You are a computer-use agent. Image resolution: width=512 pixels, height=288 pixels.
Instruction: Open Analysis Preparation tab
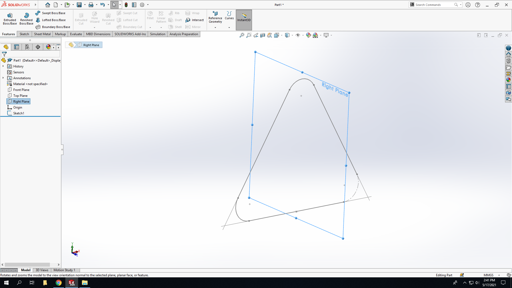coord(184,34)
